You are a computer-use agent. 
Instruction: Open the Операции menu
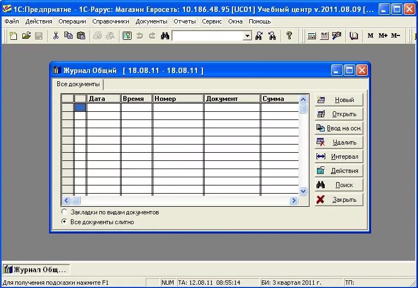tap(72, 21)
